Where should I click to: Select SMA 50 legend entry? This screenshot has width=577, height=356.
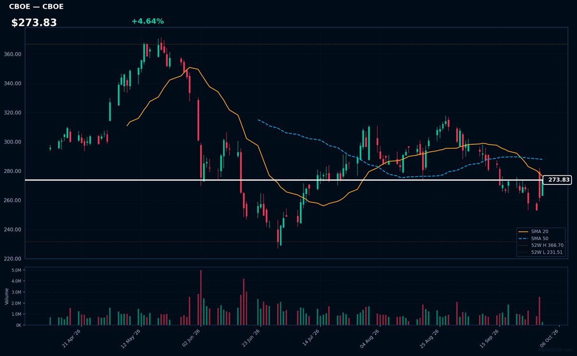[x=541, y=238]
